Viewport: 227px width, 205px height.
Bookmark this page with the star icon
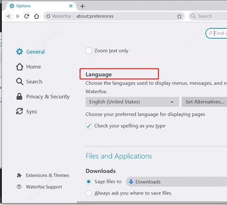pyautogui.click(x=179, y=16)
